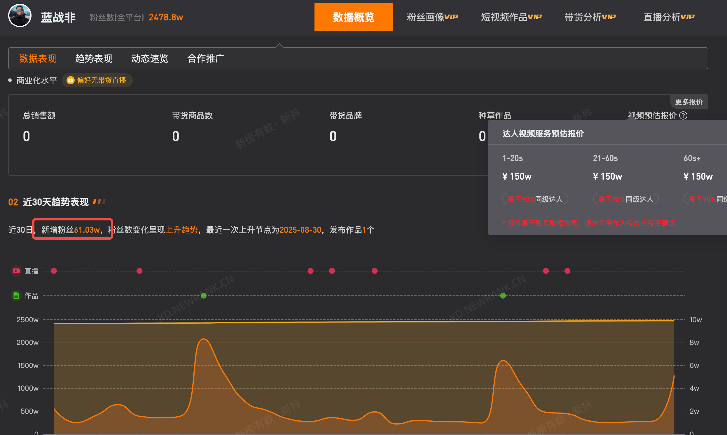Switch to the 趋势表现 tab
Screen dimensions: 727x435
[x=93, y=58]
